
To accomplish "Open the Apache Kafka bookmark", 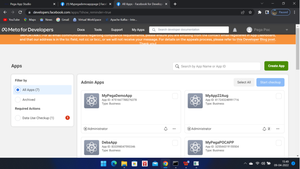I will (121, 20).
